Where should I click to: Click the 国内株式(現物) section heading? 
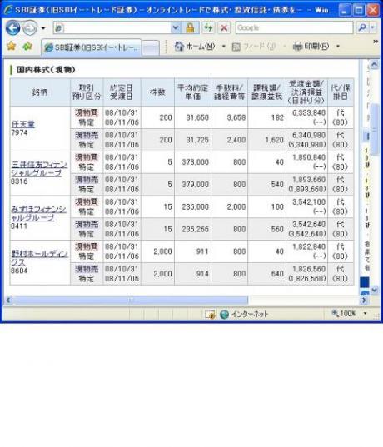46,70
